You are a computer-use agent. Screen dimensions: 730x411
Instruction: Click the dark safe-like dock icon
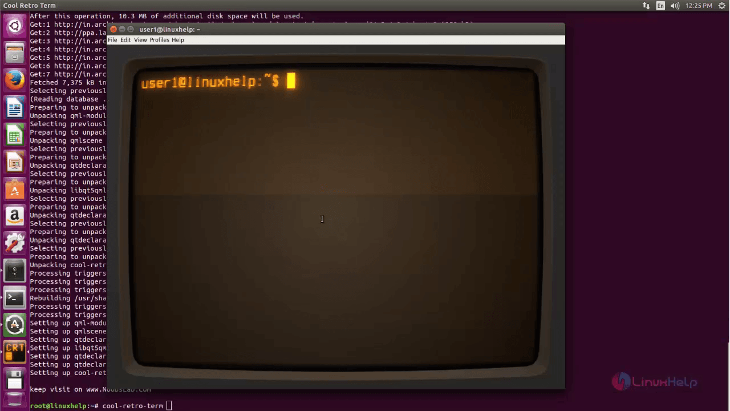tap(14, 271)
